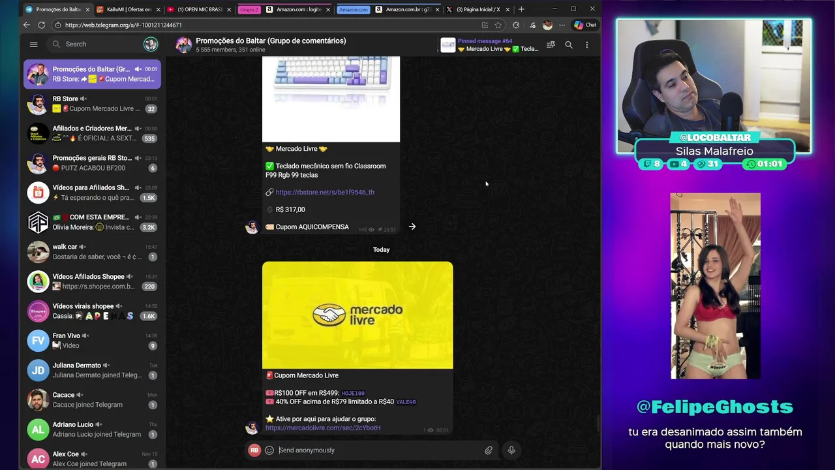The width and height of the screenshot is (835, 470).
Task: Open the rbstore.net/s/be1f9546_th link
Action: pyautogui.click(x=325, y=193)
